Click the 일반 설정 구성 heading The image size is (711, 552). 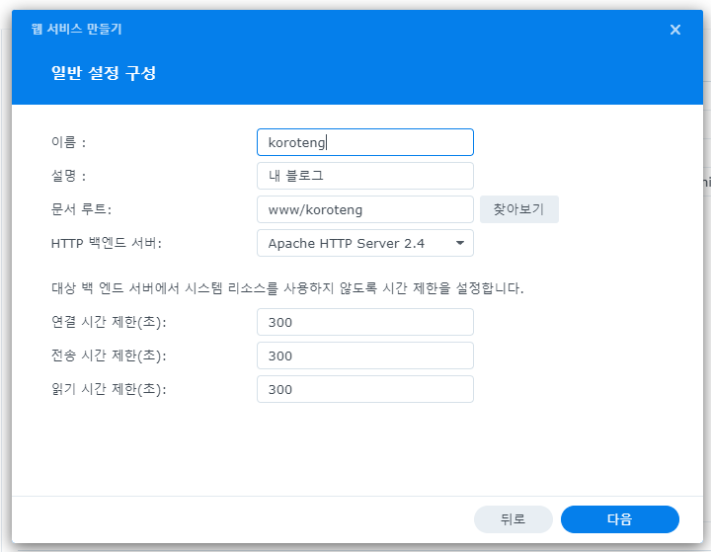coord(104,73)
